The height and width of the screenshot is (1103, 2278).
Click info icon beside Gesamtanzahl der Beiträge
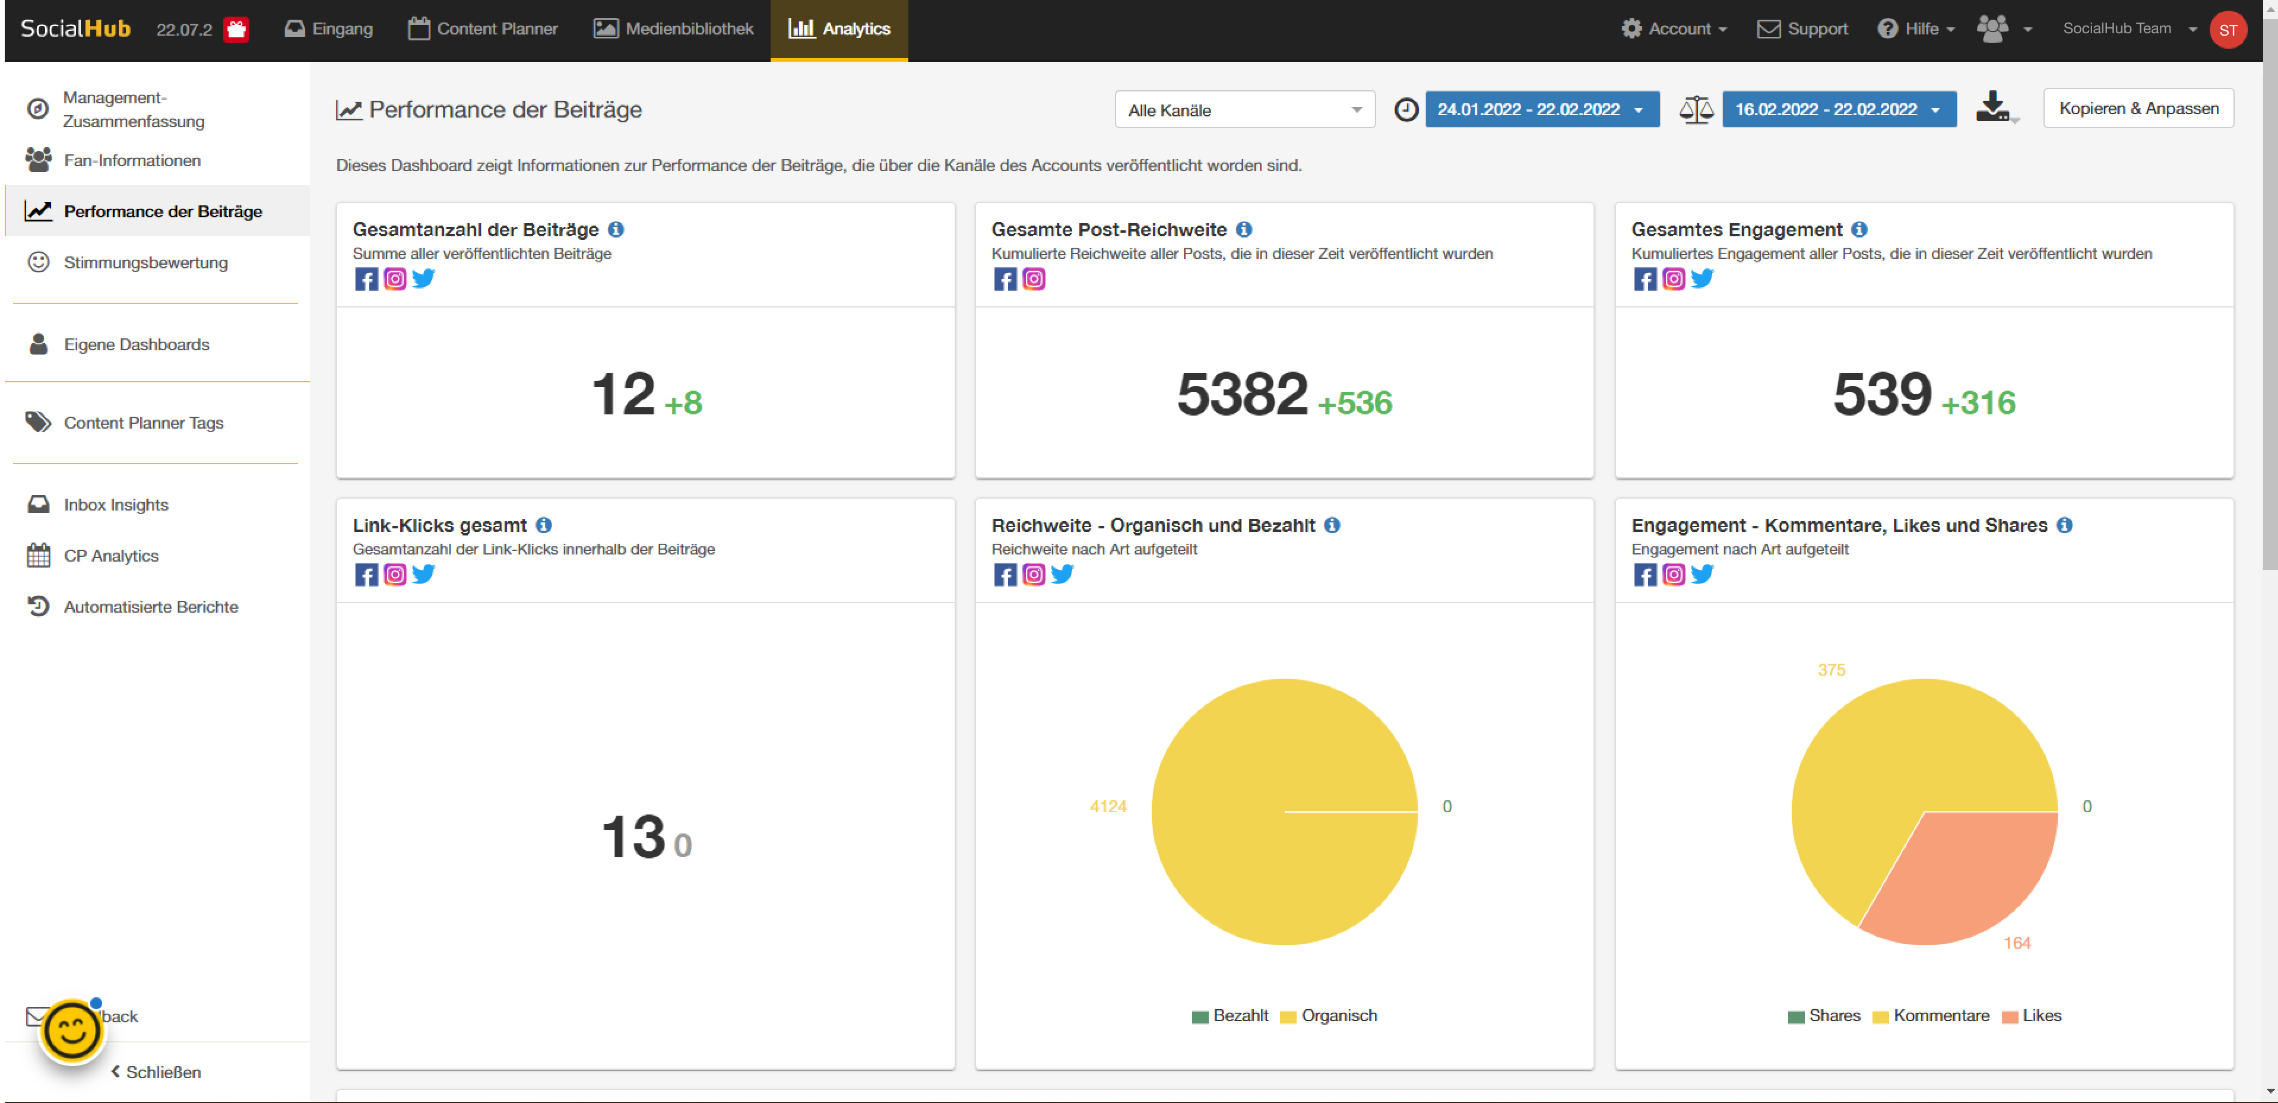[616, 229]
